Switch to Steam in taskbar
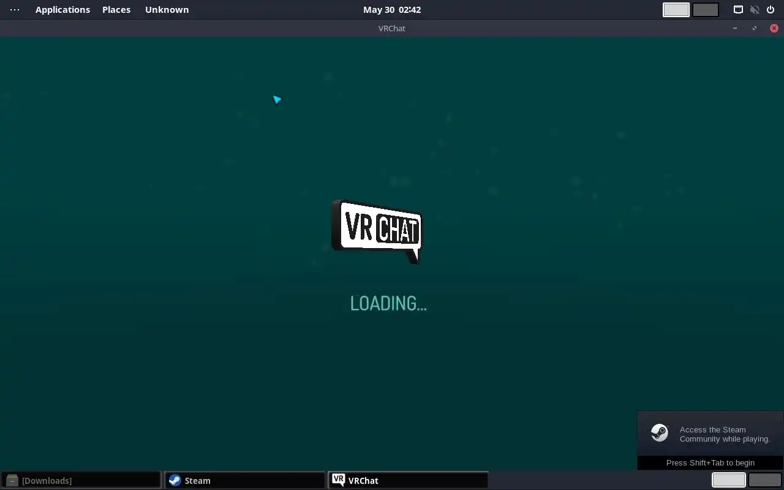The height and width of the screenshot is (490, 784). pyautogui.click(x=245, y=480)
